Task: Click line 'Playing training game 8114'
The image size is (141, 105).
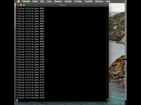Action: coord(30,83)
